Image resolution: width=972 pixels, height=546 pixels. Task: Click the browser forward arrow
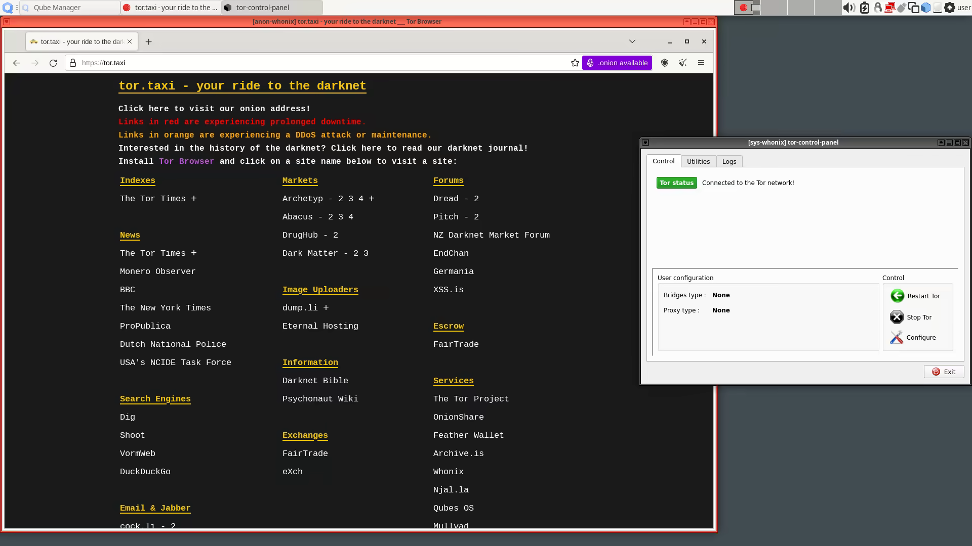click(x=35, y=63)
